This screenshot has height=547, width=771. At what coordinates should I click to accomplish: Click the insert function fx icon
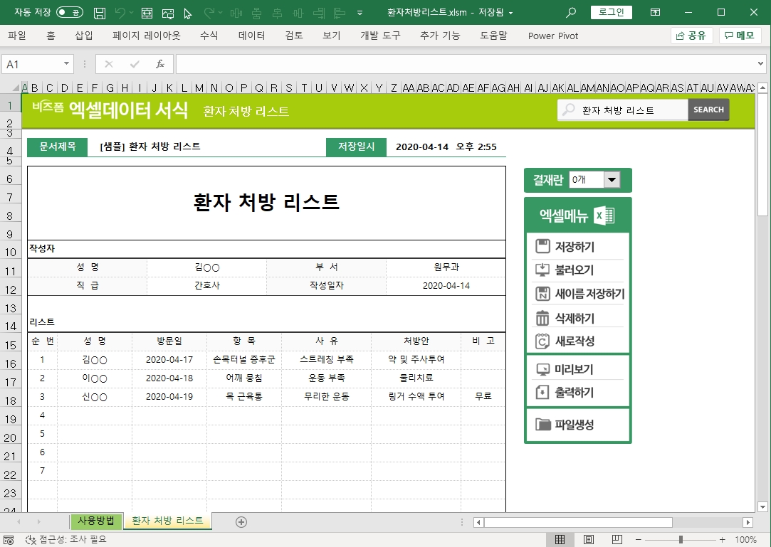click(x=160, y=64)
